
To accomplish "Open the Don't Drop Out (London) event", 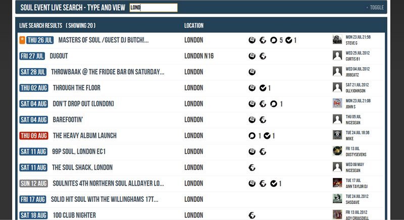I will [x=83, y=104].
